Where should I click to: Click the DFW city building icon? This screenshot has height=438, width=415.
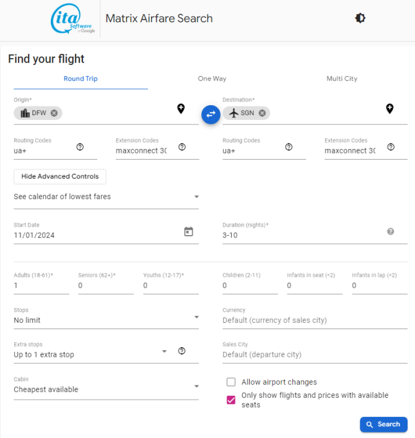point(25,113)
